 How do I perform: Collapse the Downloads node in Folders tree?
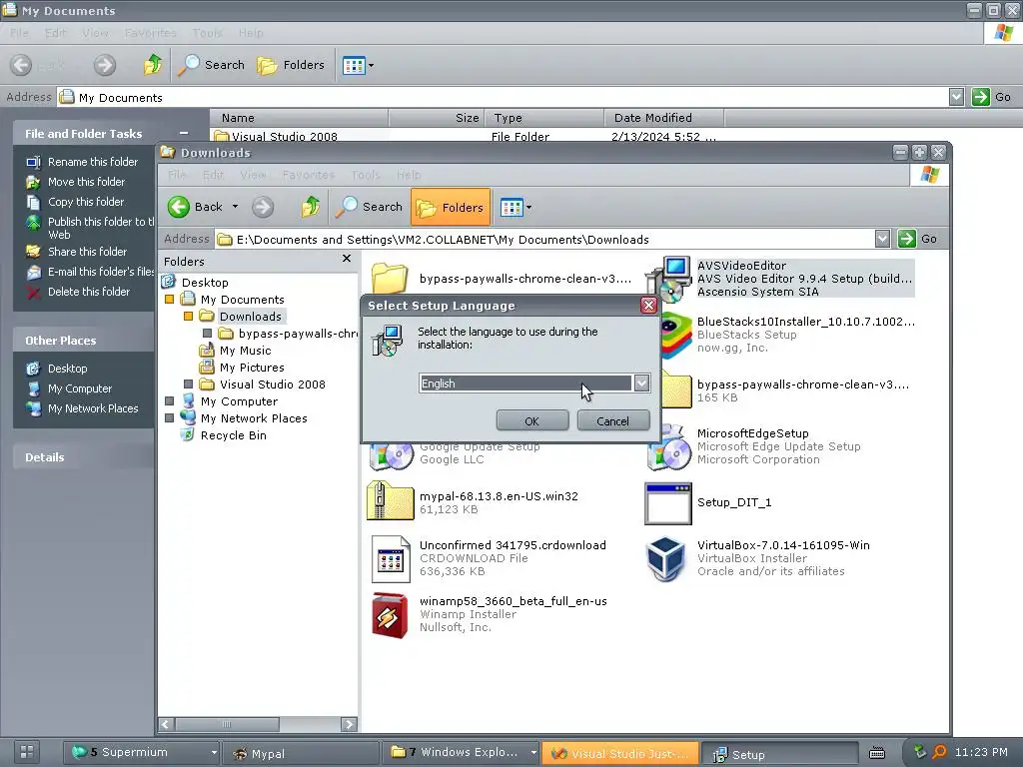click(x=189, y=317)
